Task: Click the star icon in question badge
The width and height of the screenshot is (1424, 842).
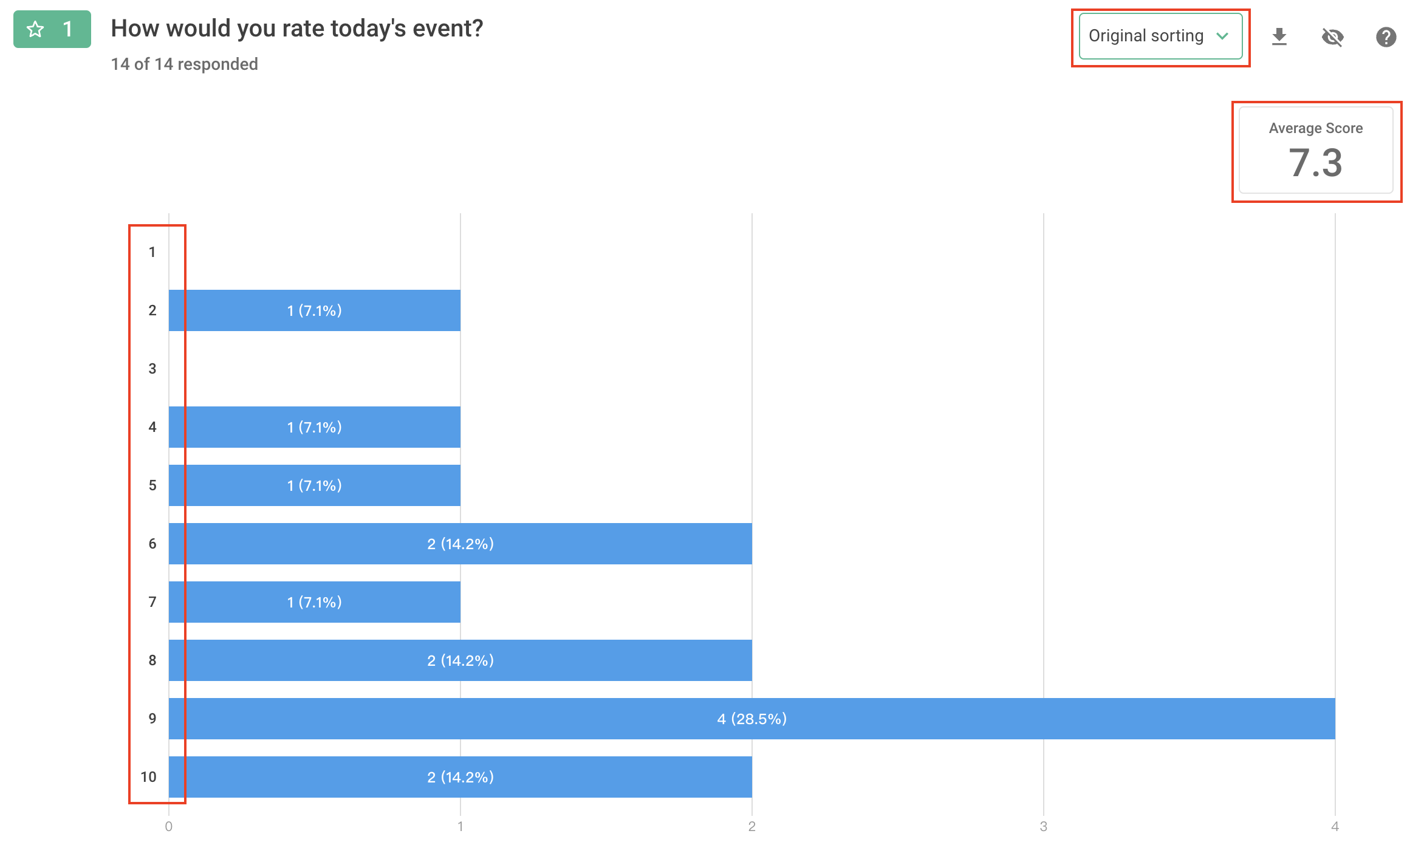Action: point(36,29)
